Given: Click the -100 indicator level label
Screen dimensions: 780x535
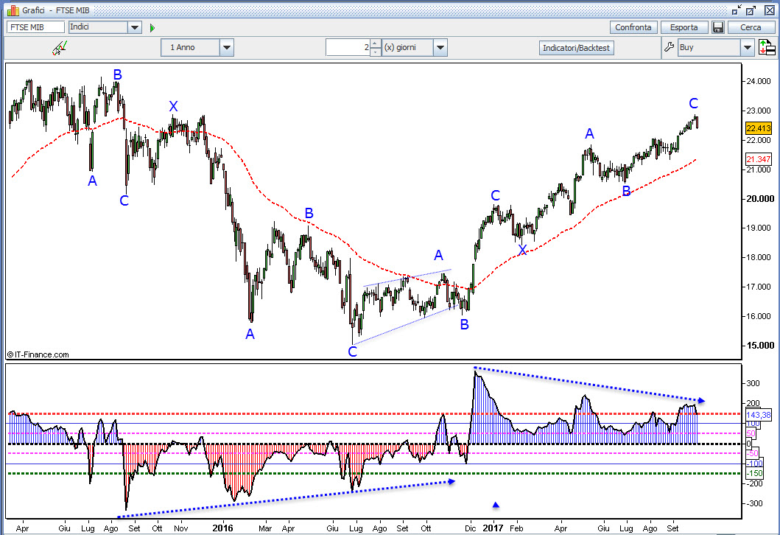Looking at the screenshot, I should pyautogui.click(x=755, y=464).
